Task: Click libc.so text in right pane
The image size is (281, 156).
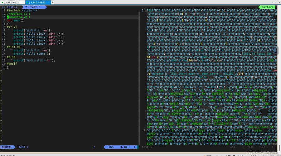Action: pos(270,71)
